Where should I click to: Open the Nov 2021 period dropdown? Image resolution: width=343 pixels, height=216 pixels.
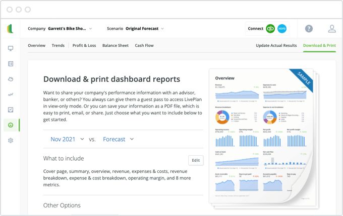(67, 139)
